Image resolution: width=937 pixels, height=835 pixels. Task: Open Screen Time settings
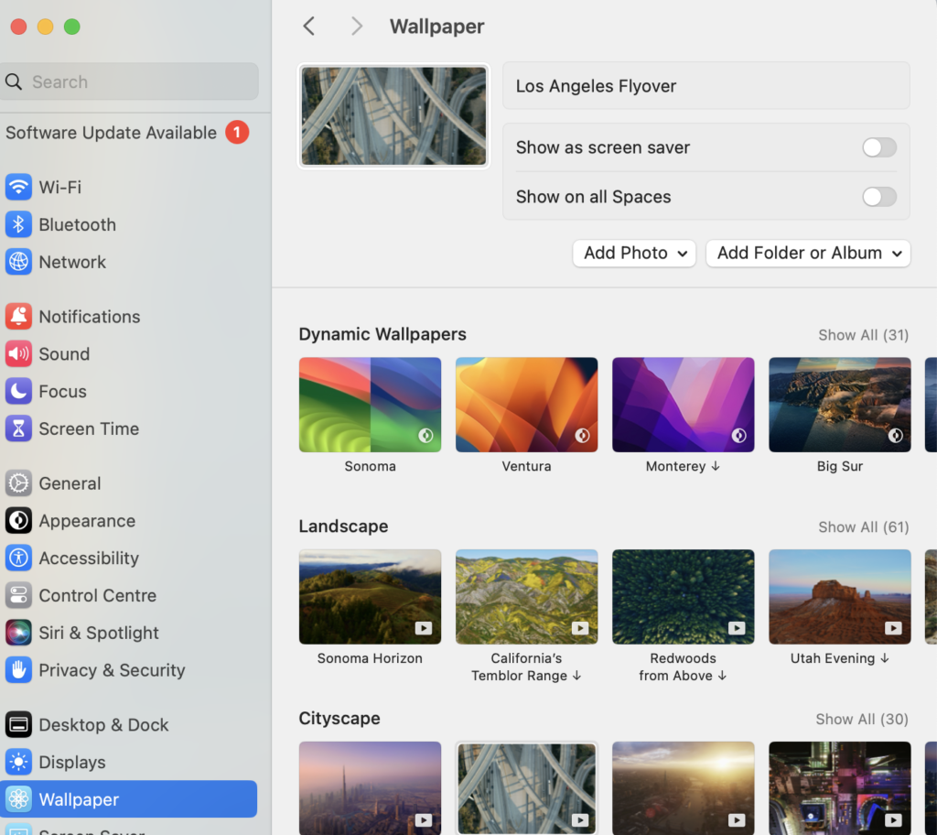coord(86,428)
